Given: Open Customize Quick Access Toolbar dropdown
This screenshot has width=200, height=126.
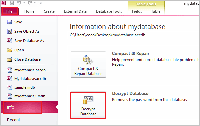Looking at the screenshot, I should [41, 3].
